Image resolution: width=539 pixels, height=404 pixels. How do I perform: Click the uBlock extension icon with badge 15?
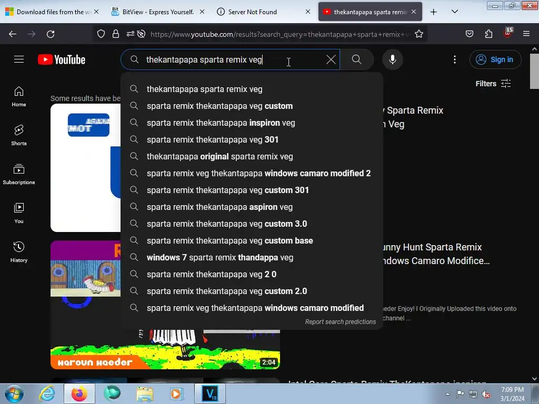(508, 33)
